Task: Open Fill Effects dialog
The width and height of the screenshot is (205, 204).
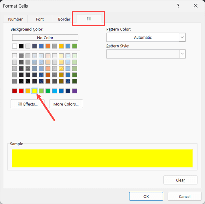Action: 28,104
